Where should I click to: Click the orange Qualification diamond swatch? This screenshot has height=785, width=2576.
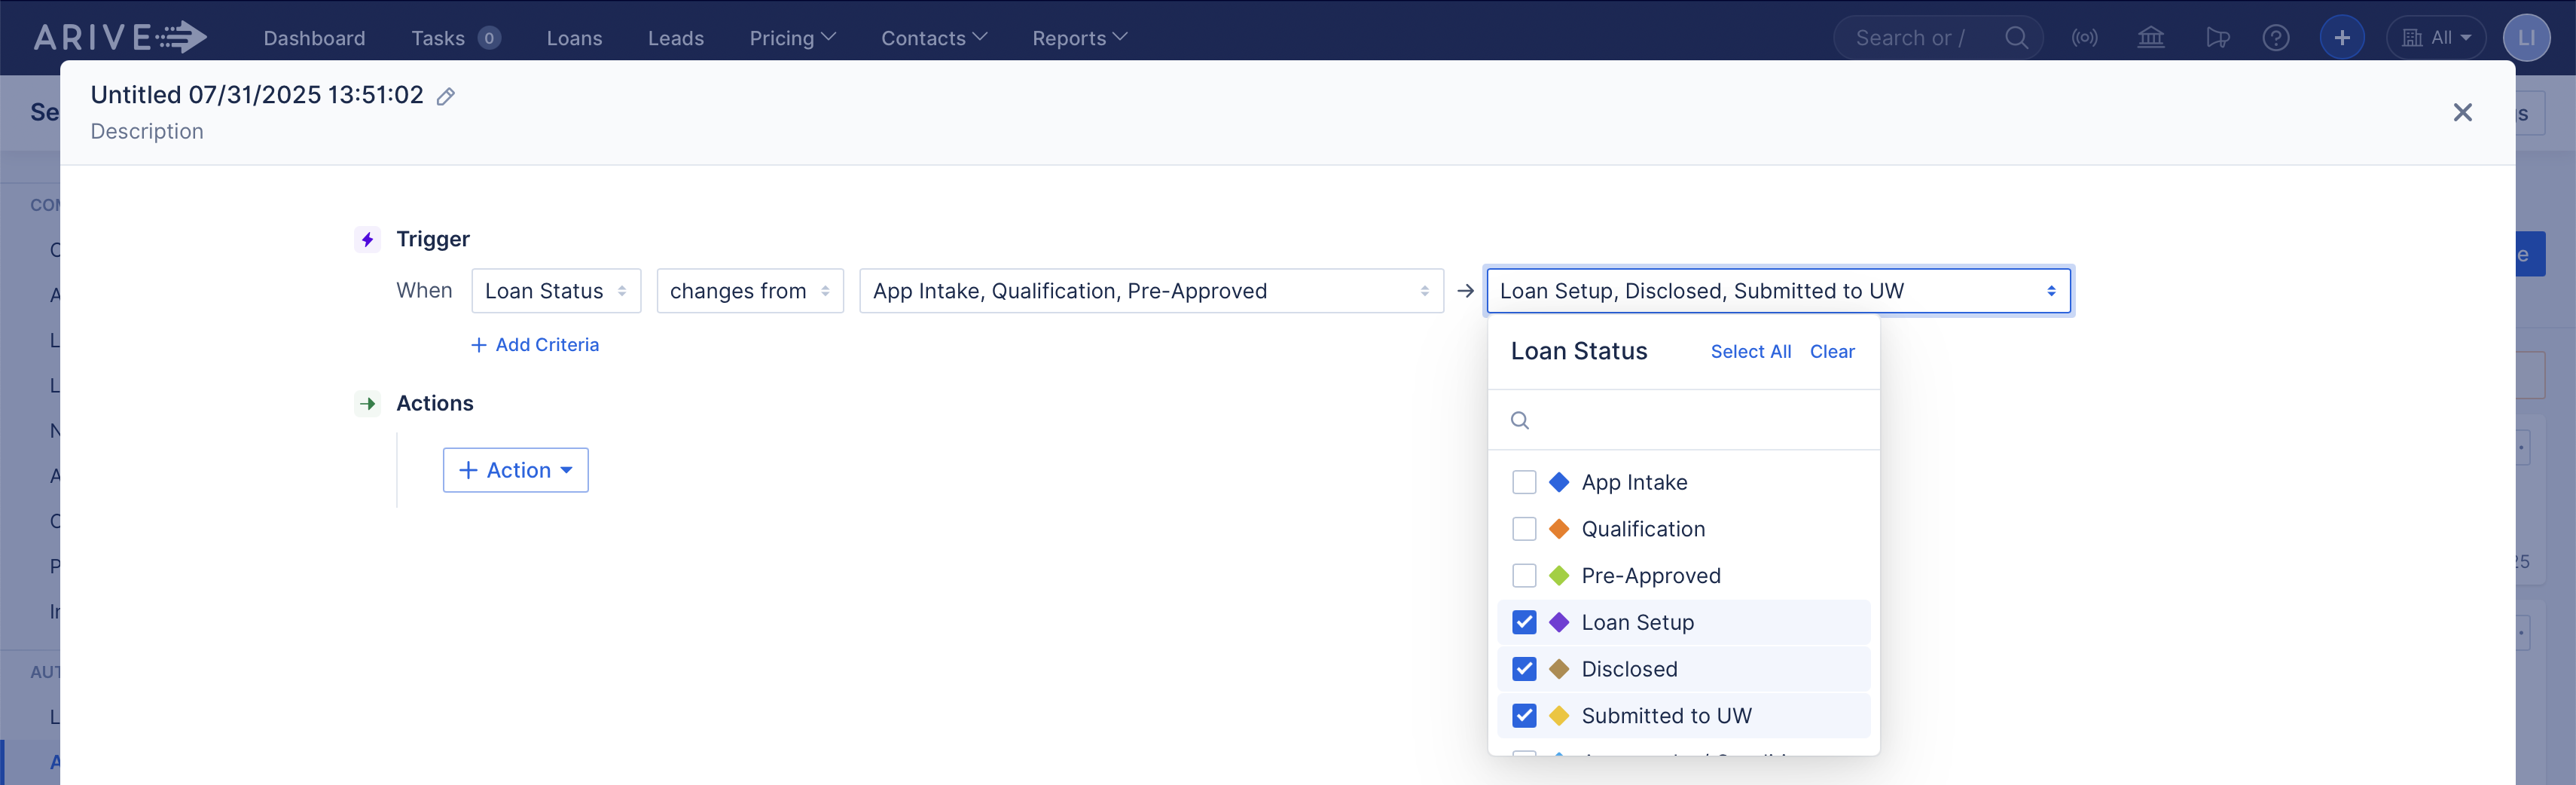[x=1559, y=529]
